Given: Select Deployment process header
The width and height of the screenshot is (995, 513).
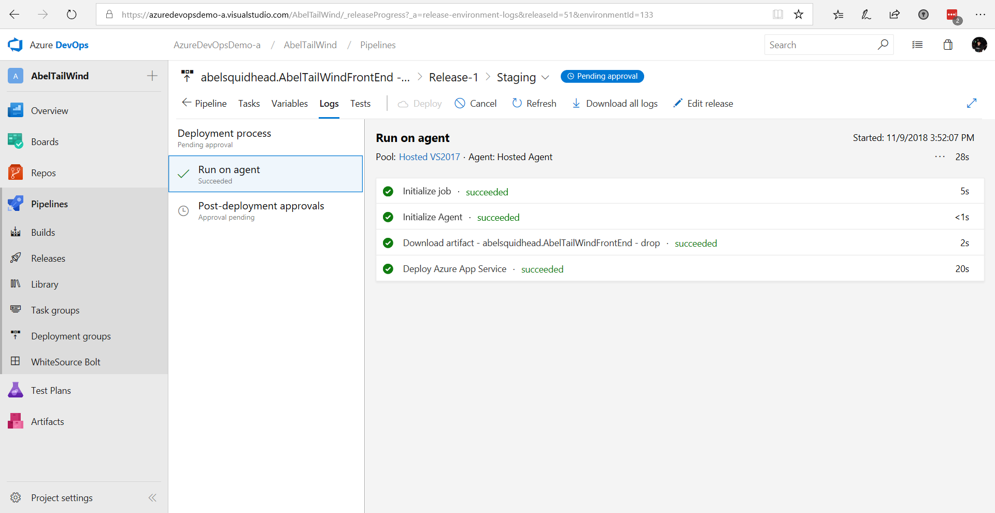Looking at the screenshot, I should point(265,138).
